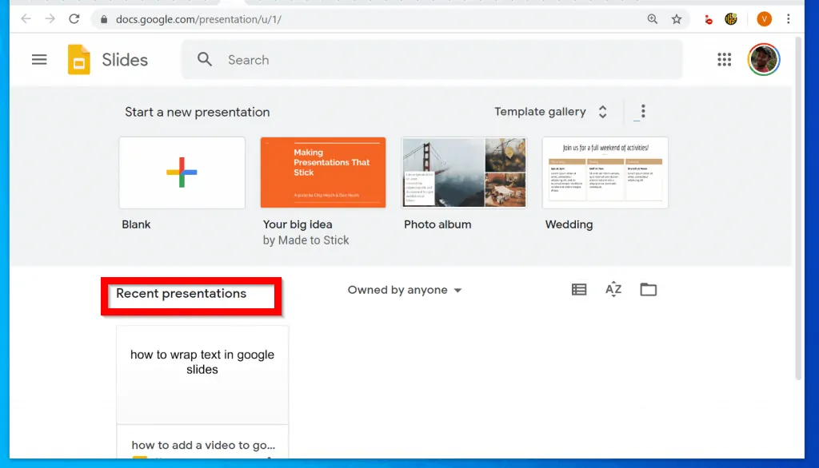
Task: Start a Blank presentation
Action: click(182, 172)
